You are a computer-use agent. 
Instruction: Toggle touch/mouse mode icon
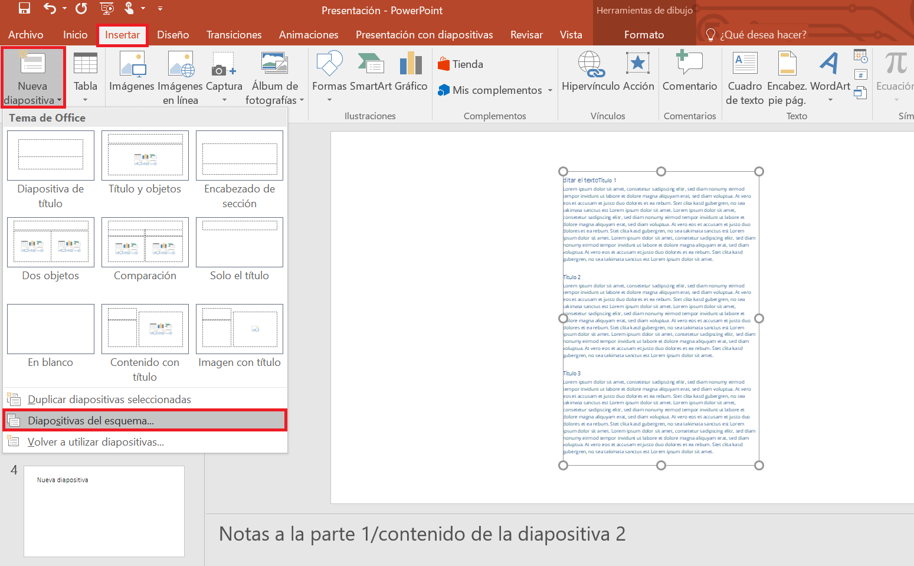129,8
